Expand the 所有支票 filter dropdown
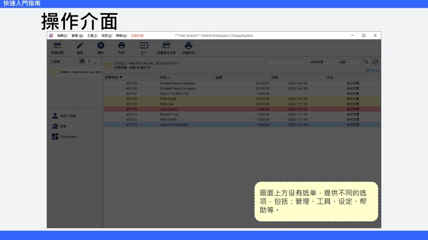The height and width of the screenshot is (240, 428). click(x=320, y=62)
